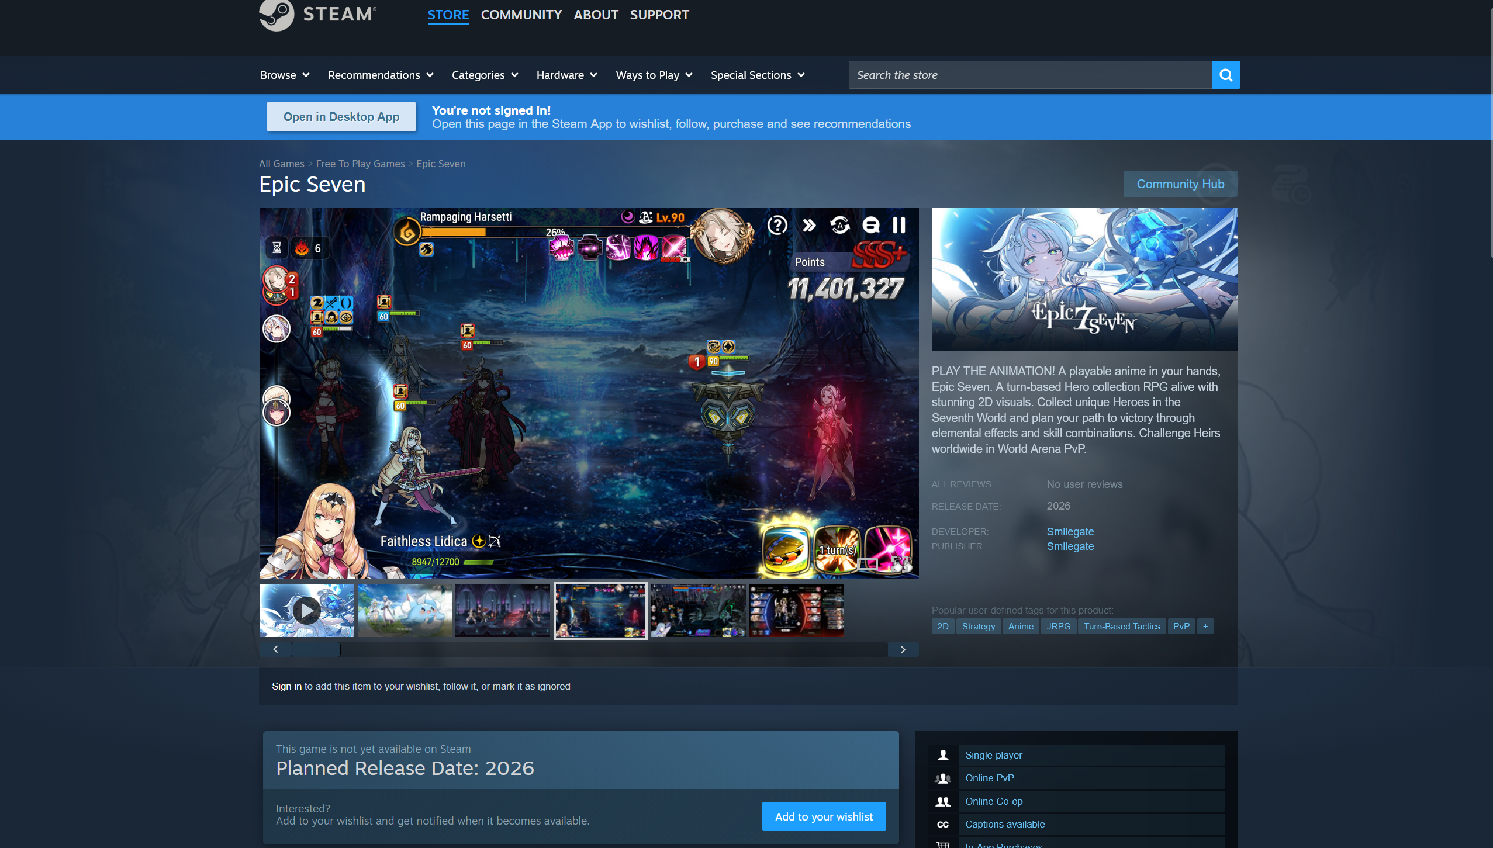Open the ABOUT page
The image size is (1493, 848).
pos(596,15)
